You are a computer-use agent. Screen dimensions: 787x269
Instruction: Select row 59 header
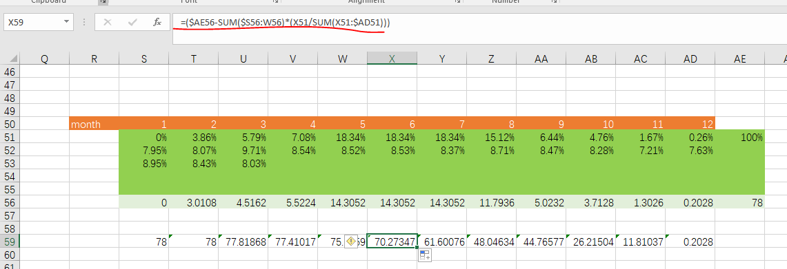[10, 241]
